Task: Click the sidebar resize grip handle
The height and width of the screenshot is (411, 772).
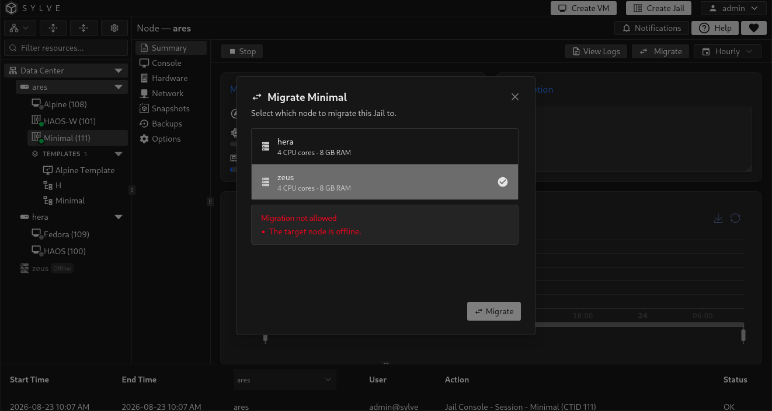Action: 132,190
